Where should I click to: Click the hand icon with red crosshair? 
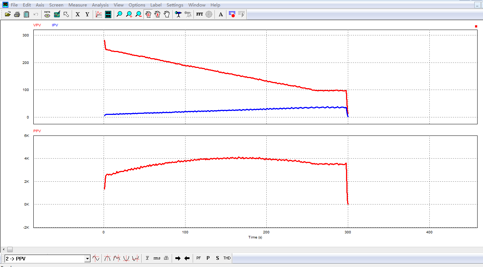tap(148, 14)
